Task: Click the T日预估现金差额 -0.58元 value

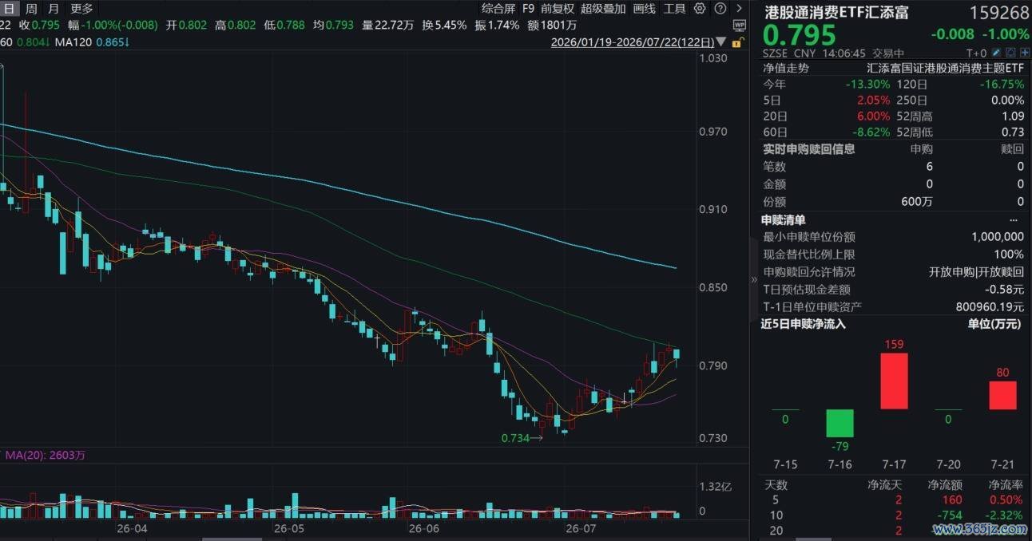Action: point(1005,290)
